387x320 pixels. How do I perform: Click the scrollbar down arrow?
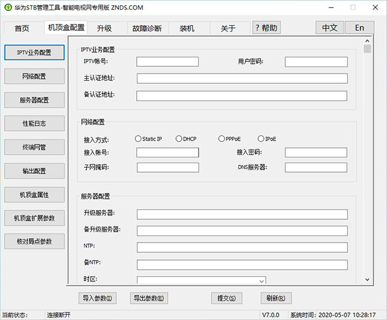pyautogui.click(x=367, y=279)
